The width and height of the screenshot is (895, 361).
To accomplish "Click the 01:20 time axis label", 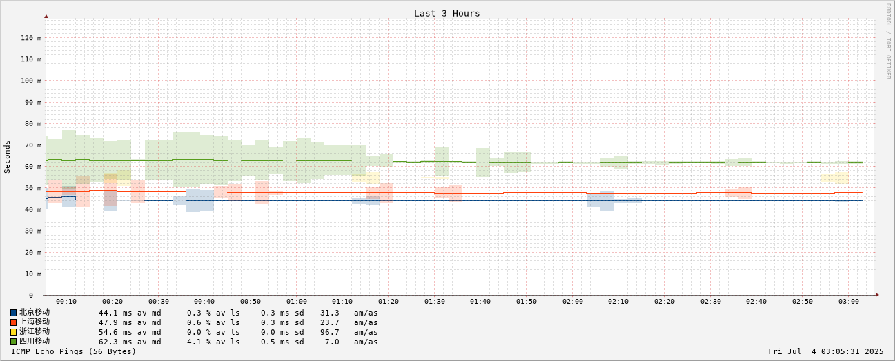I will pos(389,301).
